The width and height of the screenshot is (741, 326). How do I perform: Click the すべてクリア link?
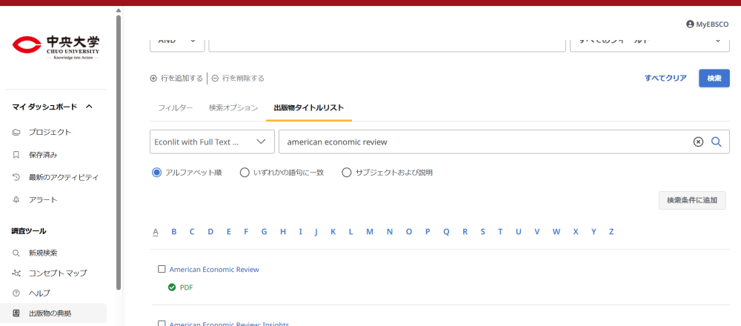665,79
